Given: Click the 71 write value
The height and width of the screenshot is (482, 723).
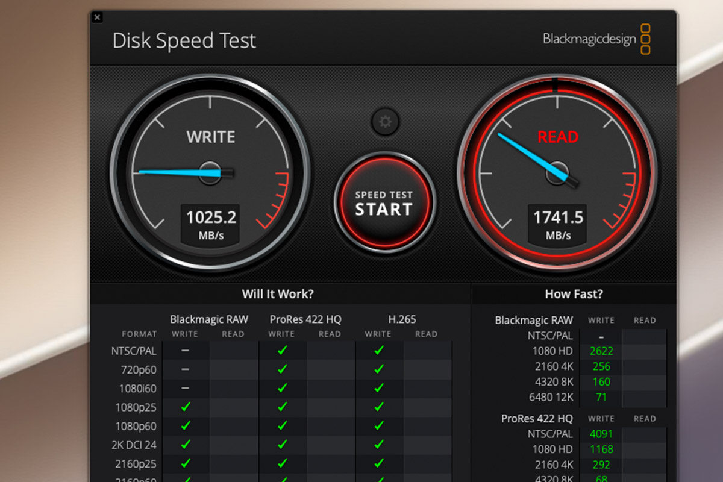Looking at the screenshot, I should point(601,397).
